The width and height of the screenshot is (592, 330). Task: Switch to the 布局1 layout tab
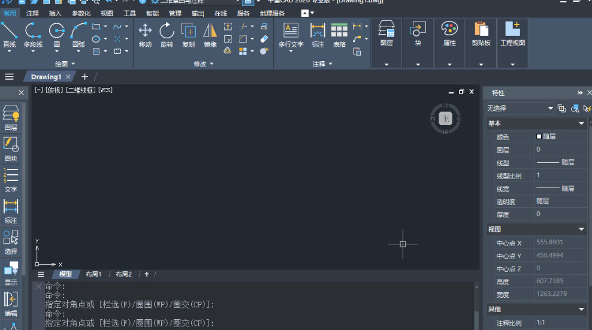click(93, 274)
